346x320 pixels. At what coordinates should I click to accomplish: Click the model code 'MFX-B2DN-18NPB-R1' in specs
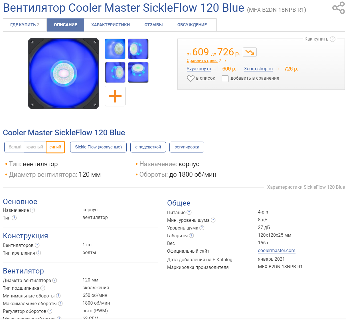pyautogui.click(x=280, y=267)
